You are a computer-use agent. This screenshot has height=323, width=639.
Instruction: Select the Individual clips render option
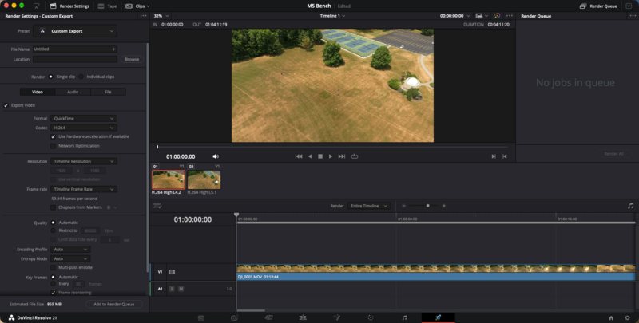point(81,77)
